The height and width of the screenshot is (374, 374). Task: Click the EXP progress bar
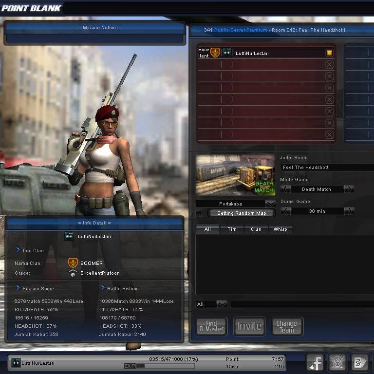click(x=159, y=366)
